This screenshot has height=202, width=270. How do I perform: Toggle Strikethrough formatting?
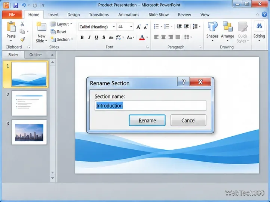(x=111, y=37)
